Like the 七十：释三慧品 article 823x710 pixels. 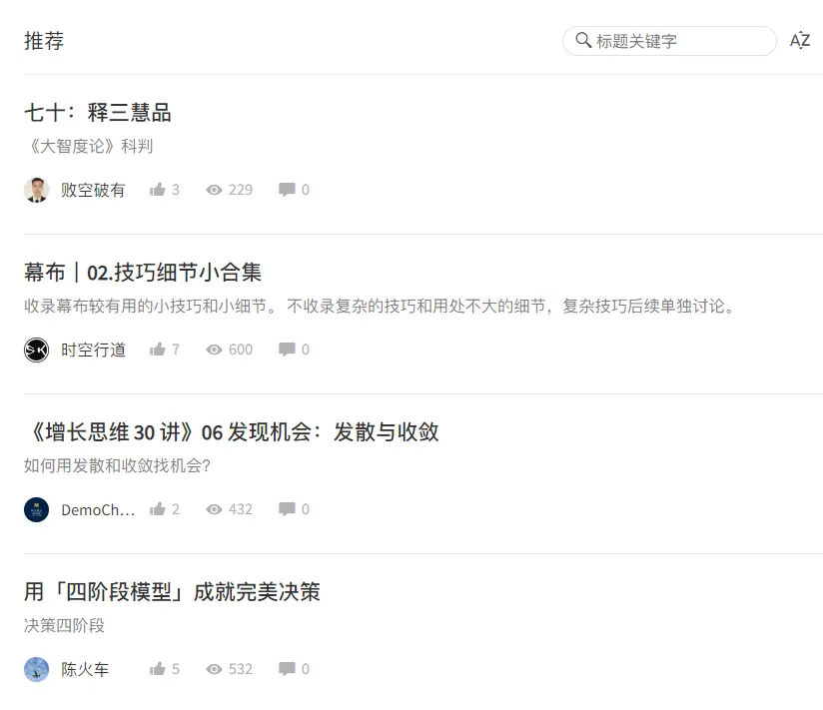tap(158, 190)
